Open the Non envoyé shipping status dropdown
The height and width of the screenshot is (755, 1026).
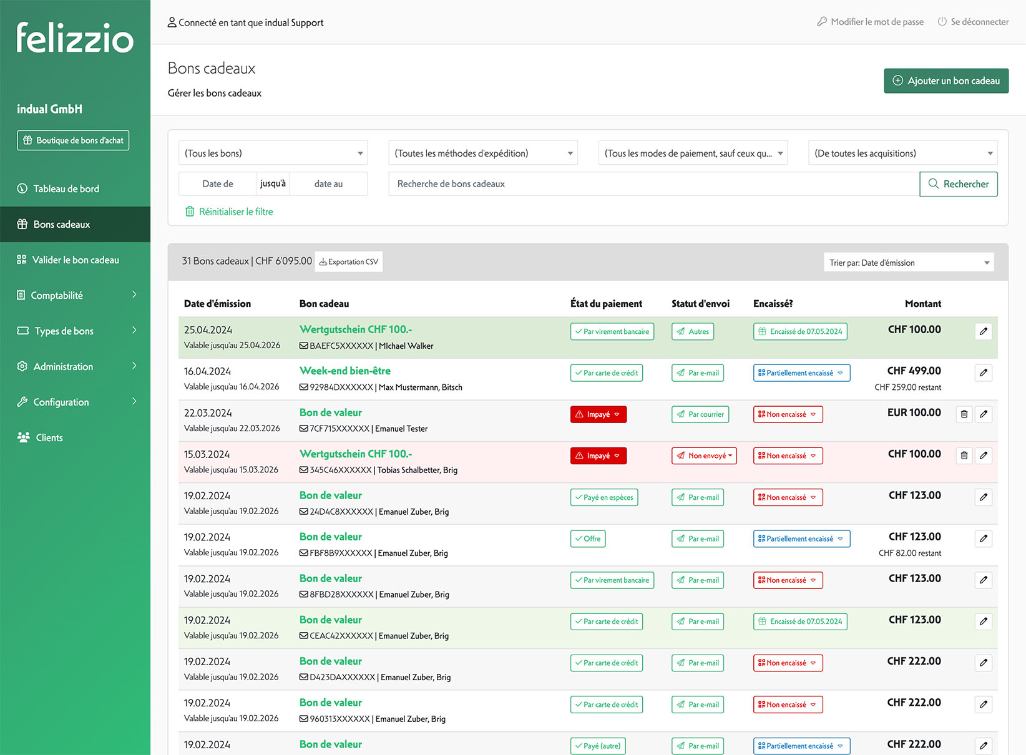[x=704, y=455]
